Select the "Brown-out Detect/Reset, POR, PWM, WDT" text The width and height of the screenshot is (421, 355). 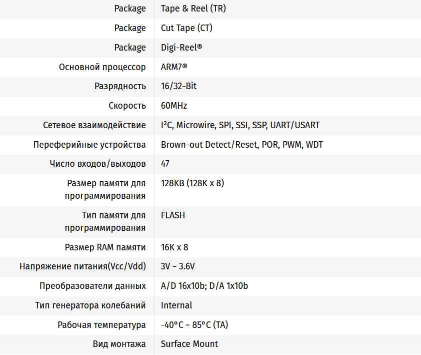tap(241, 145)
